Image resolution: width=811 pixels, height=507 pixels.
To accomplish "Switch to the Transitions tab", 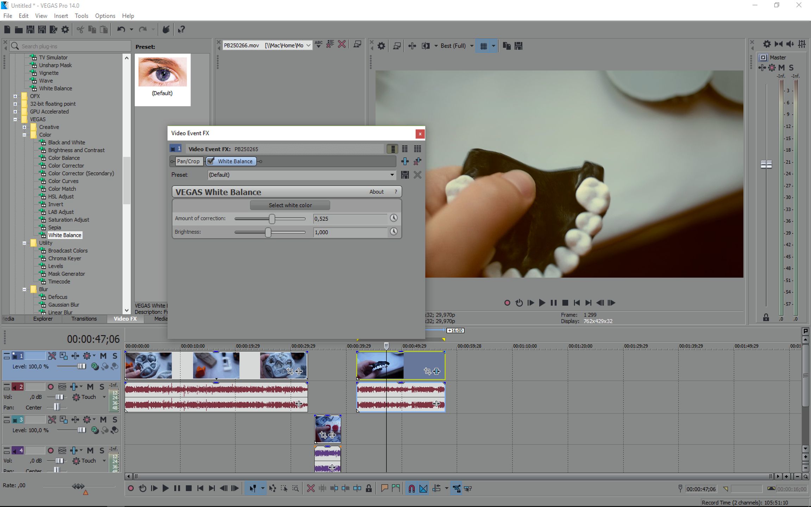I will (84, 319).
